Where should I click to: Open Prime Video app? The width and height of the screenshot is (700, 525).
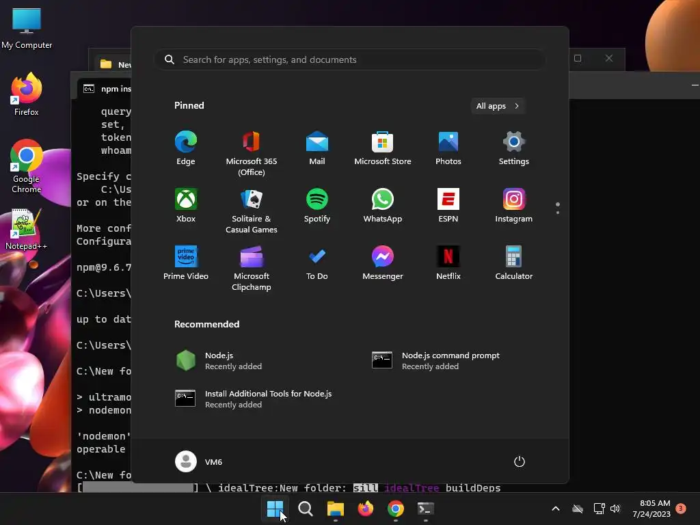coord(186,263)
